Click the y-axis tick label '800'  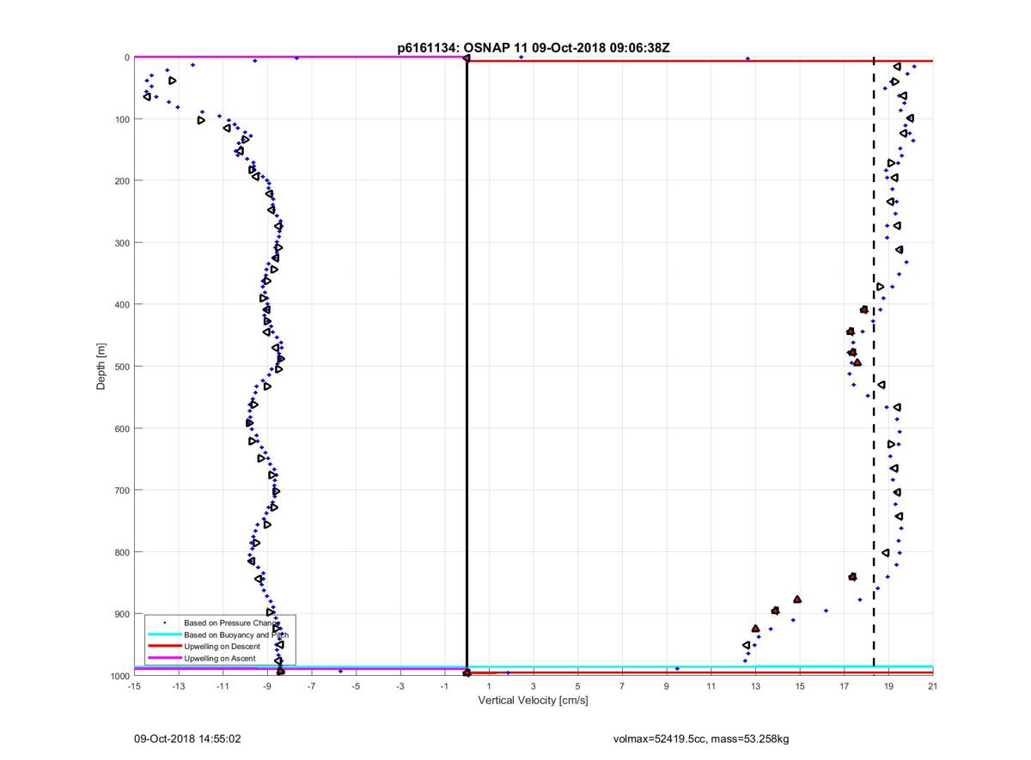[121, 552]
